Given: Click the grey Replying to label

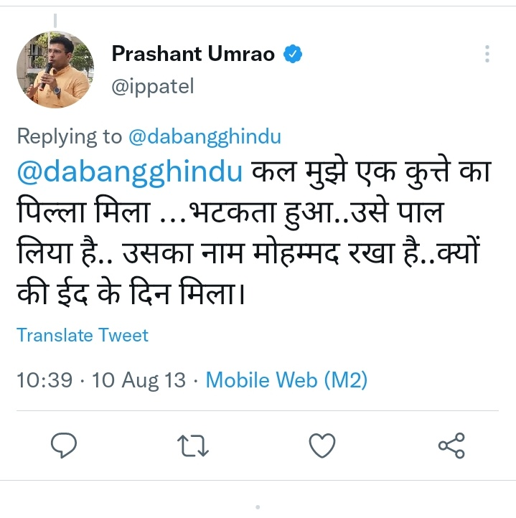Looking at the screenshot, I should pos(69,136).
